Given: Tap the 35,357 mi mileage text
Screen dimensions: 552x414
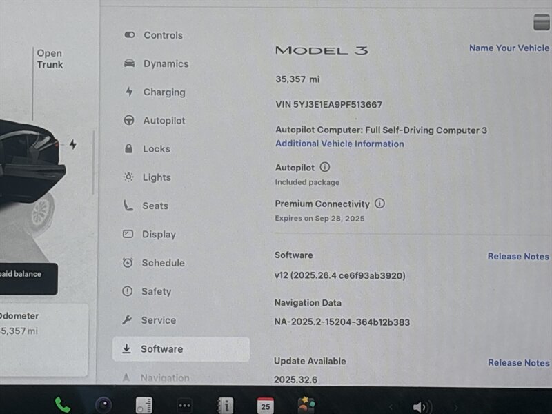Looking at the screenshot, I should pos(297,79).
